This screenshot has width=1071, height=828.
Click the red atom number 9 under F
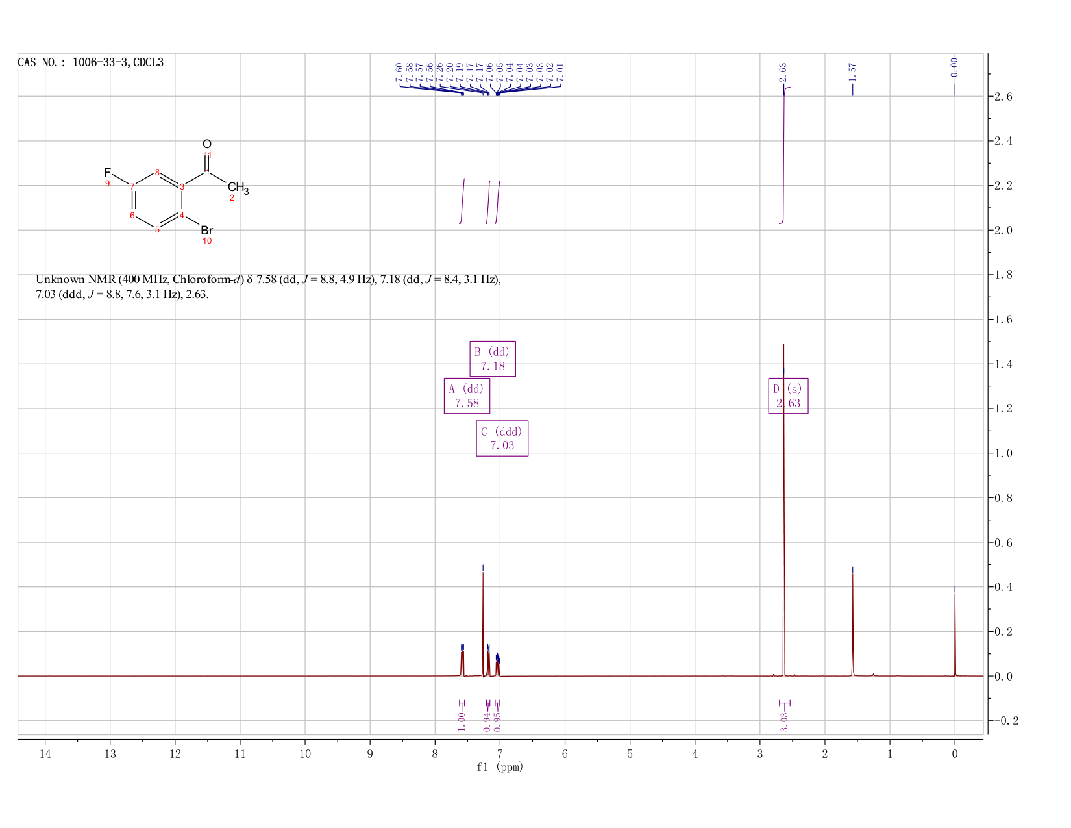[108, 184]
